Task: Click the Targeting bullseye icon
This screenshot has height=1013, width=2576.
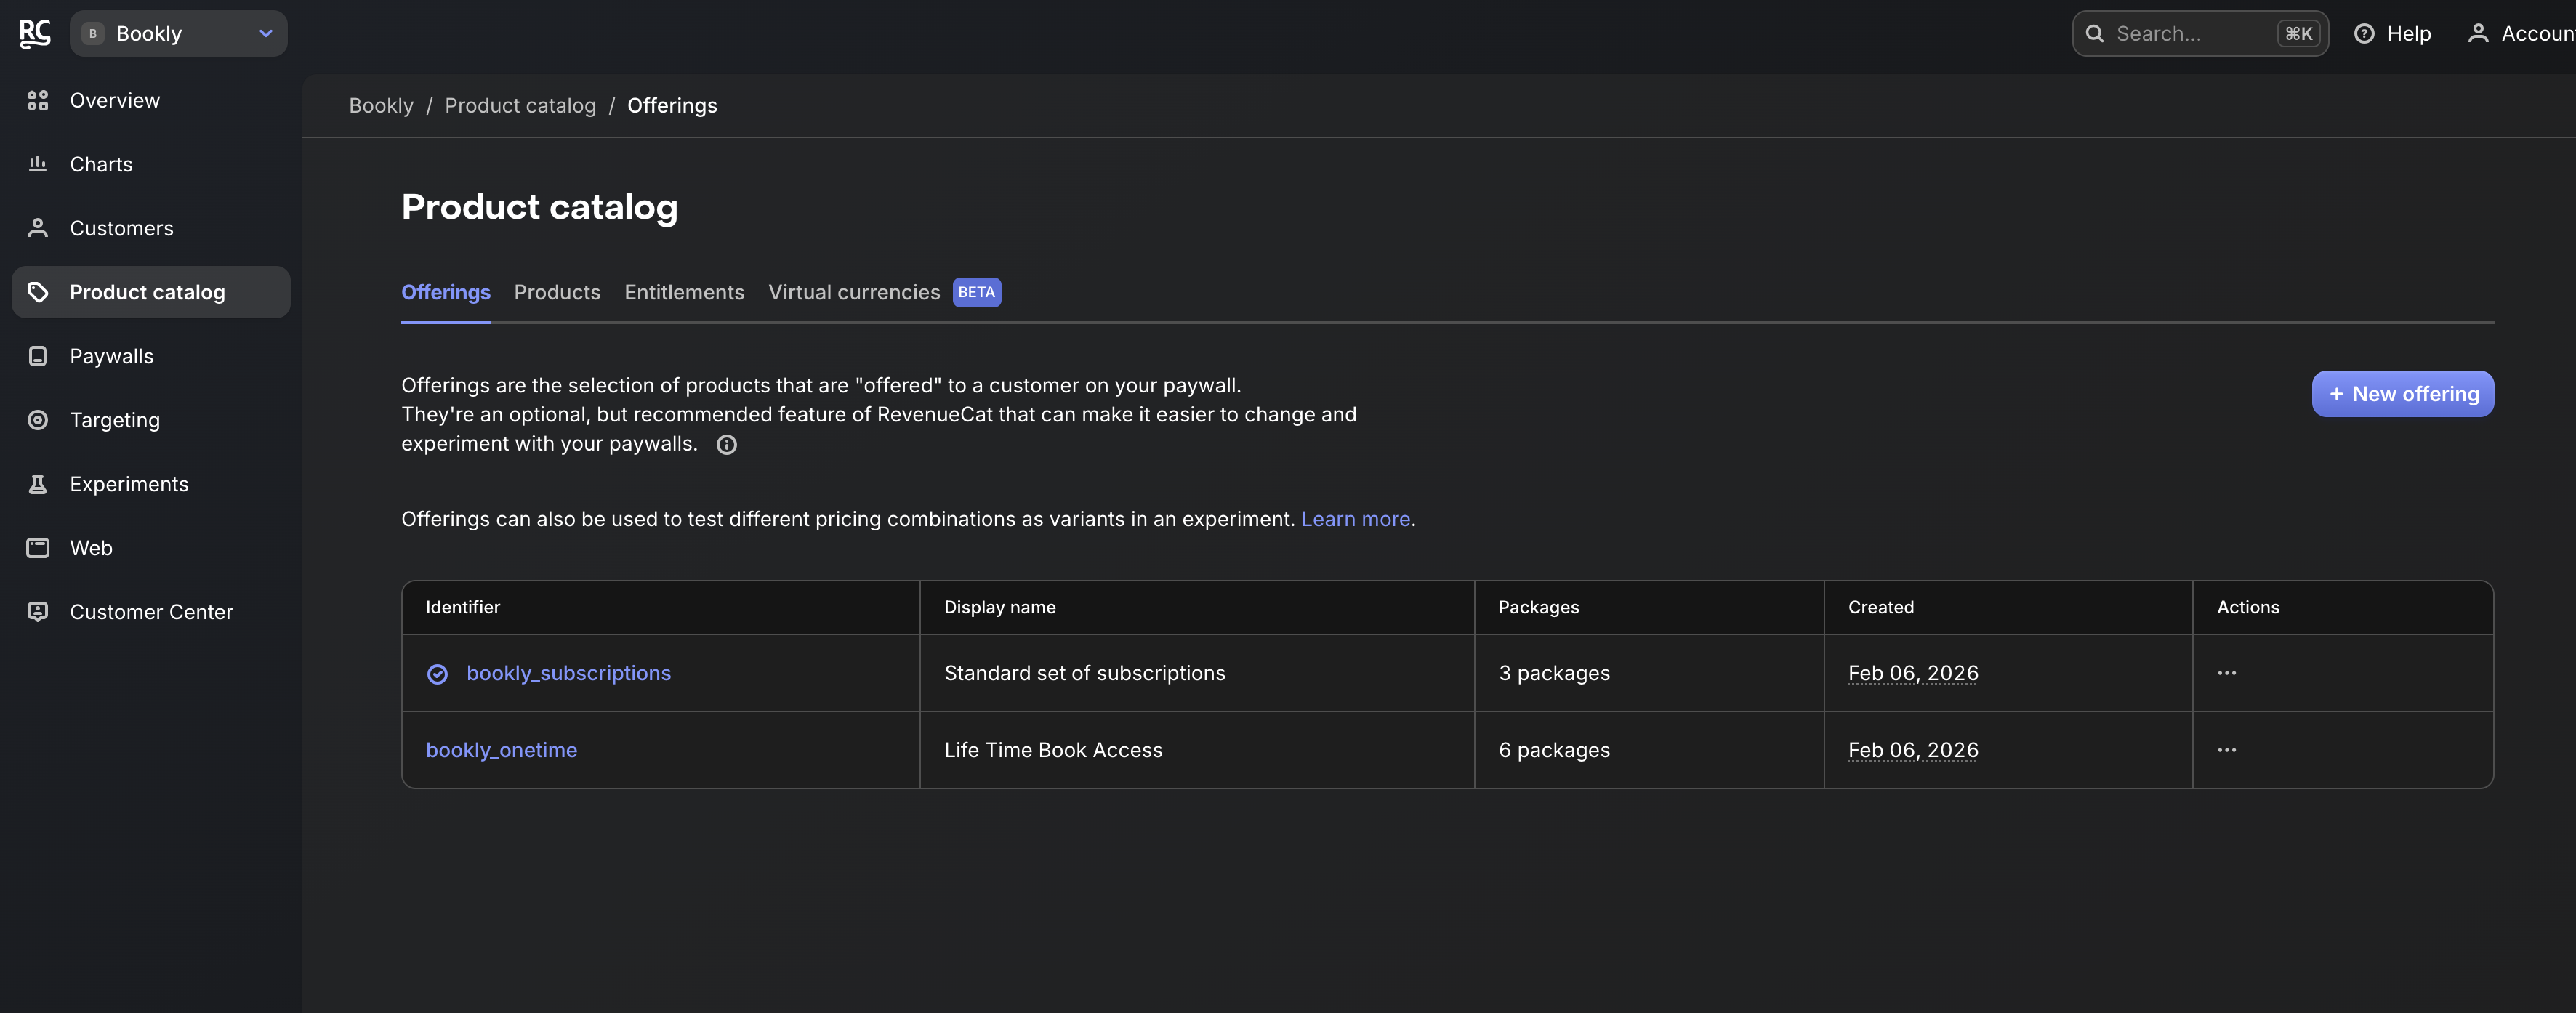Action: pyautogui.click(x=38, y=420)
